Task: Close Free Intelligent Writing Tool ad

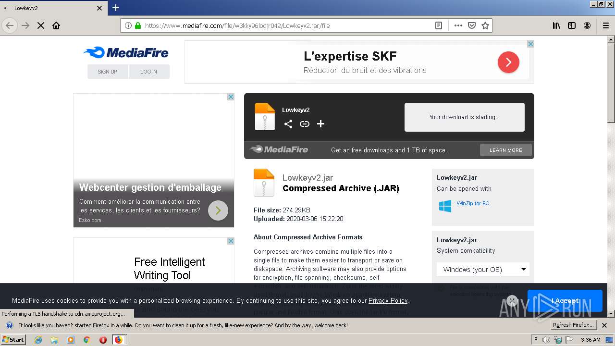Action: 231,241
